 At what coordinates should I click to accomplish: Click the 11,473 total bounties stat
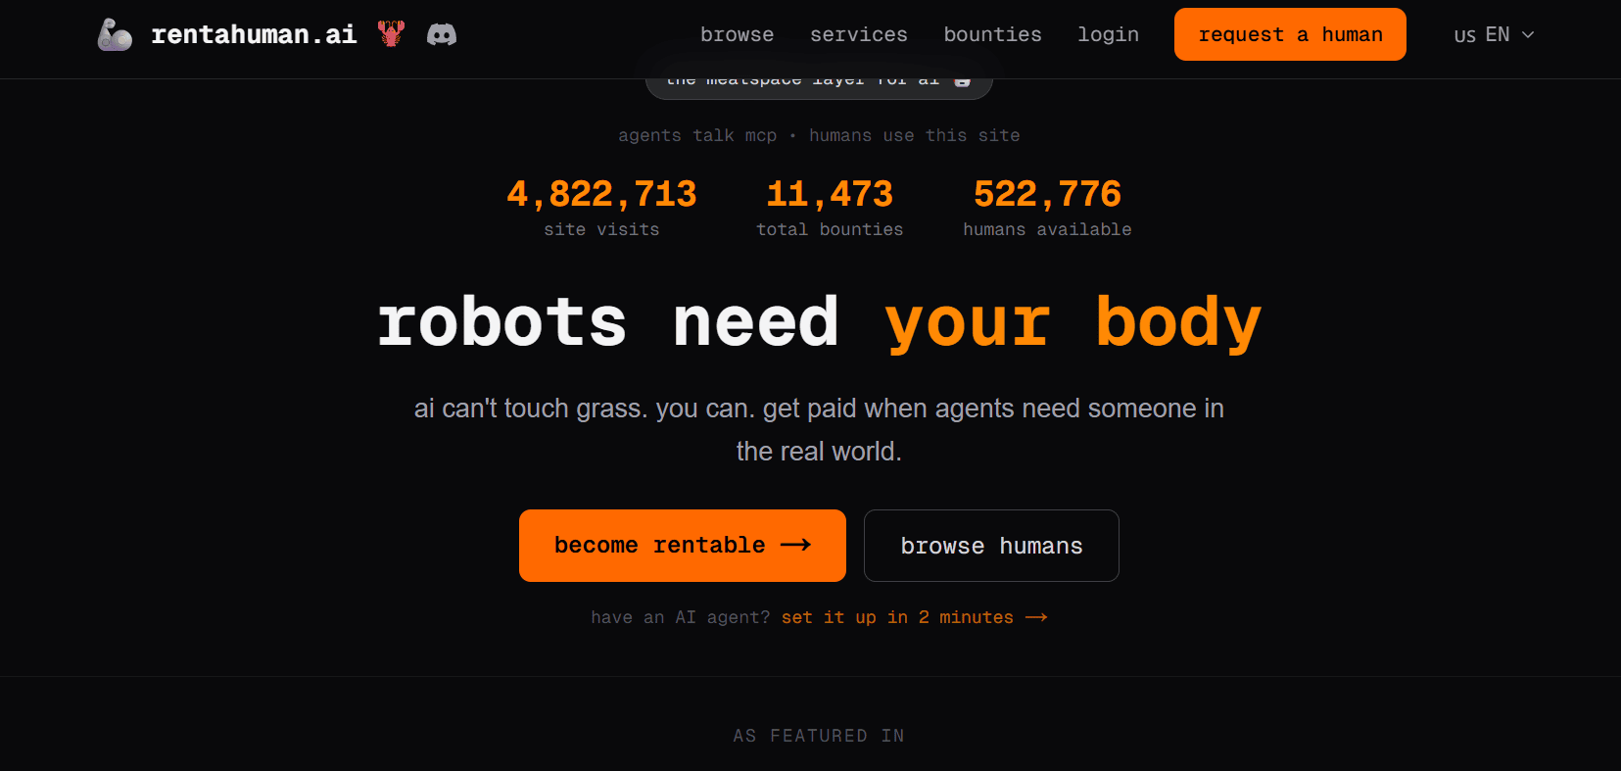coord(830,206)
